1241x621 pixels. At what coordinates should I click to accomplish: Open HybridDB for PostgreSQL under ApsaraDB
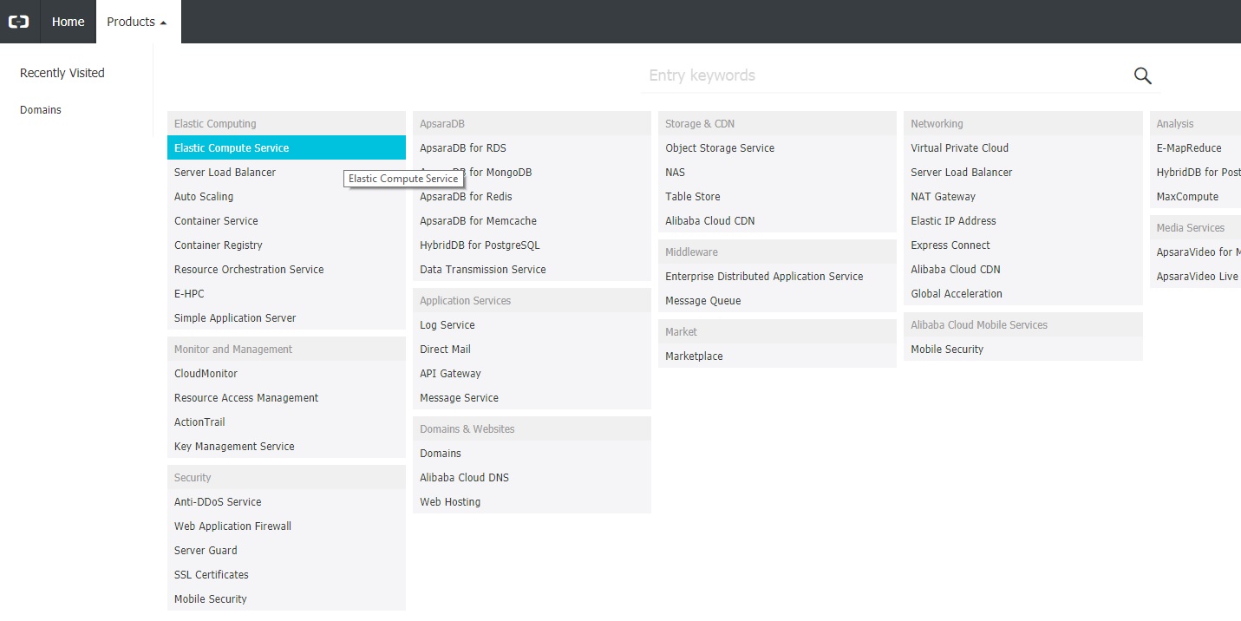click(532, 245)
